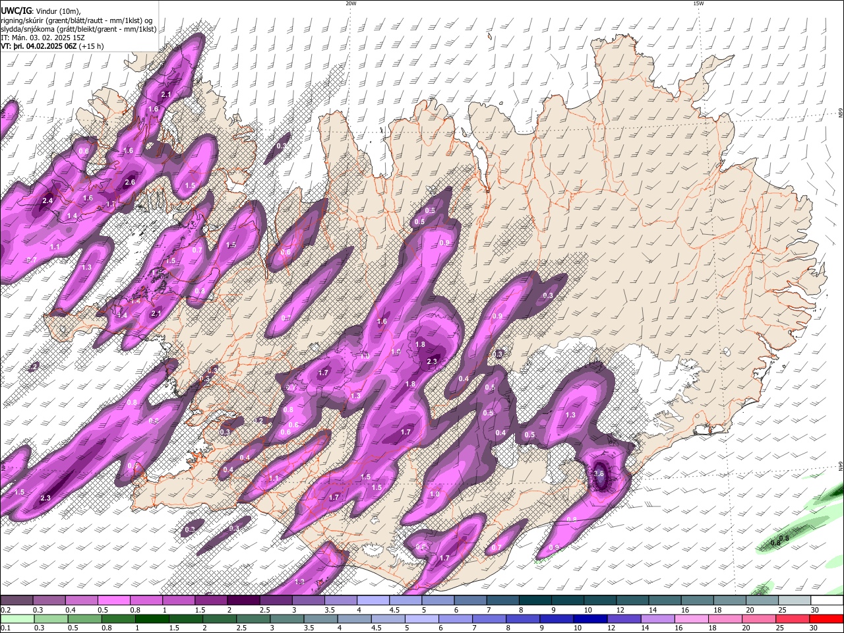
Task: Click the "2.6" precipitation value on the map
Action: click(130, 182)
